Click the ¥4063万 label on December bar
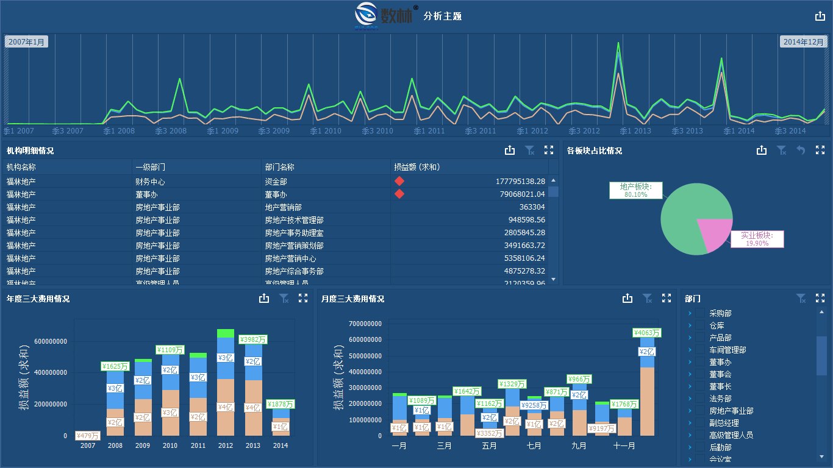Viewport: 833px width, 468px height. pos(647,333)
